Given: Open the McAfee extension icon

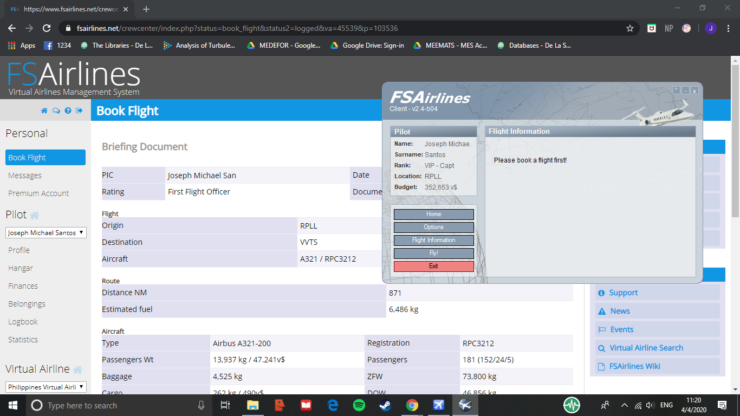Looking at the screenshot, I should (x=652, y=28).
